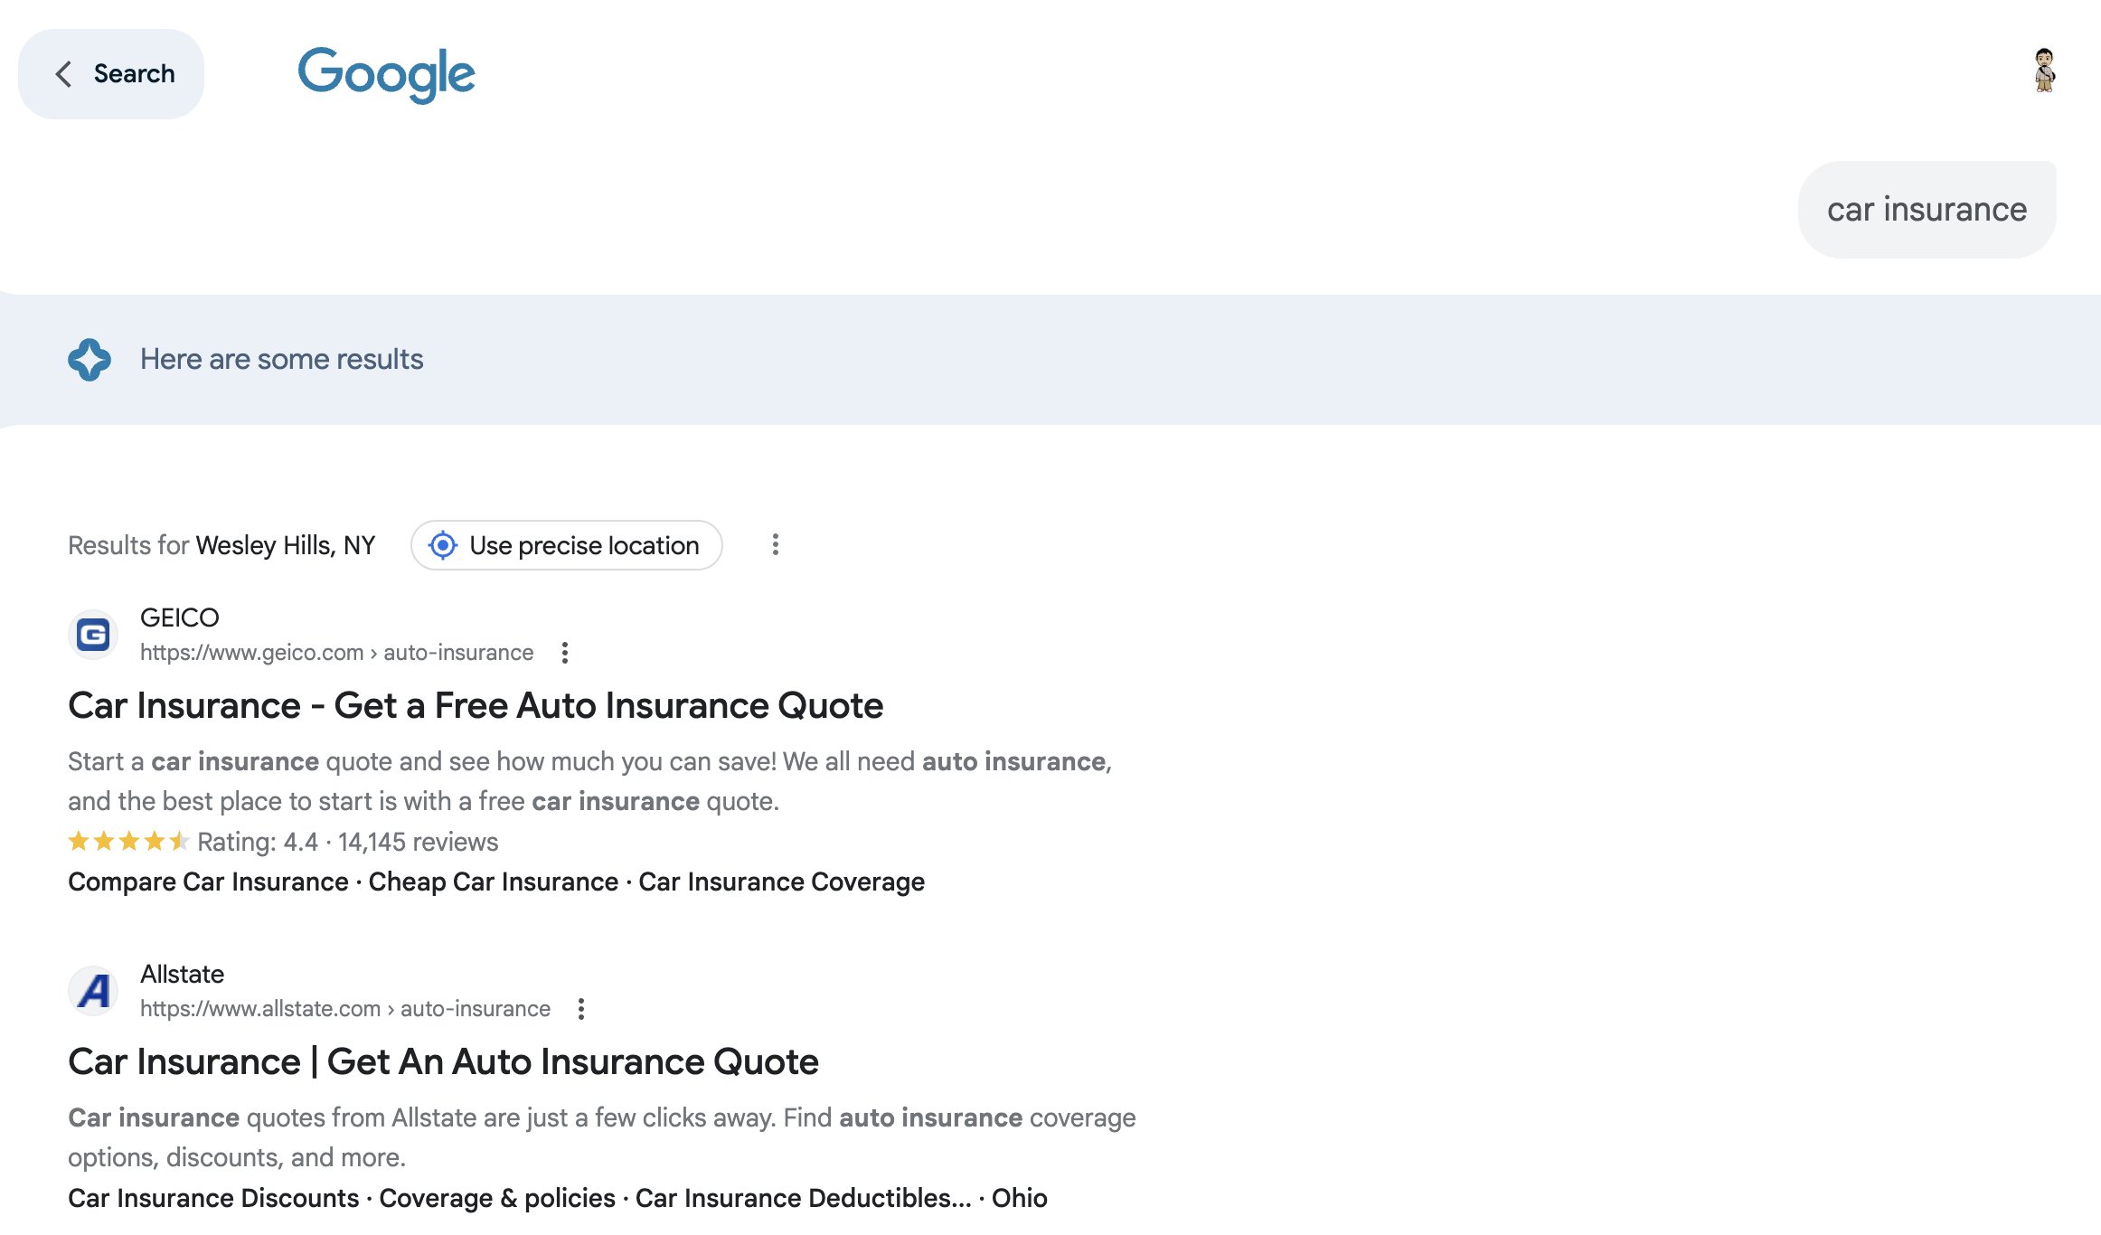
Task: Click the Allstate favicon
Action: [93, 991]
